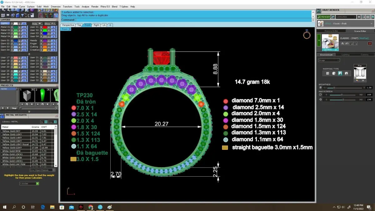Click the UPDATE bar under render preview
The height and width of the screenshot is (211, 375).
click(x=330, y=50)
